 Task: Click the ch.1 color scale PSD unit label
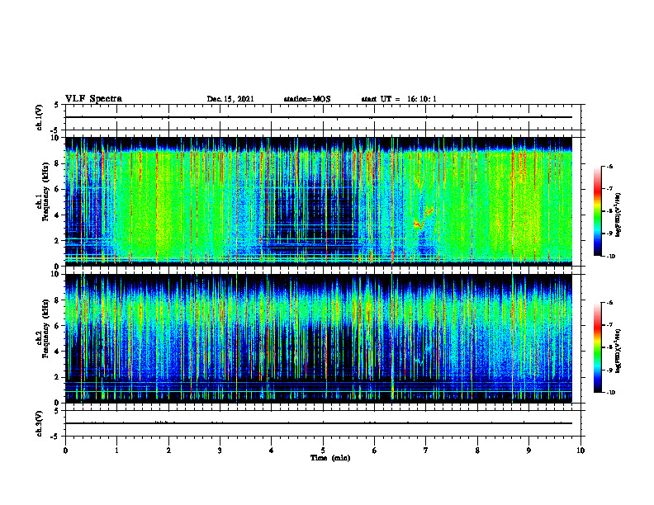(618, 215)
